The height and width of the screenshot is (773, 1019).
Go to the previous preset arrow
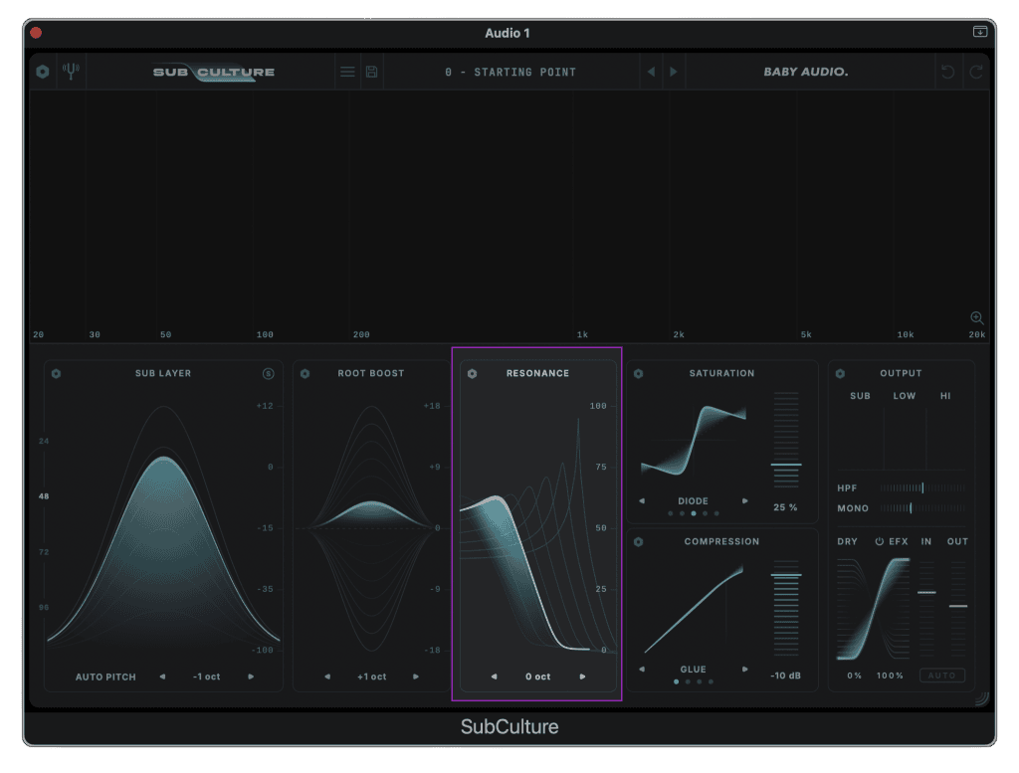[x=651, y=72]
